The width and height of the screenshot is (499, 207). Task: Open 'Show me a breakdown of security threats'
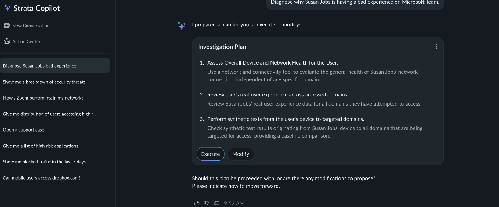pos(44,82)
